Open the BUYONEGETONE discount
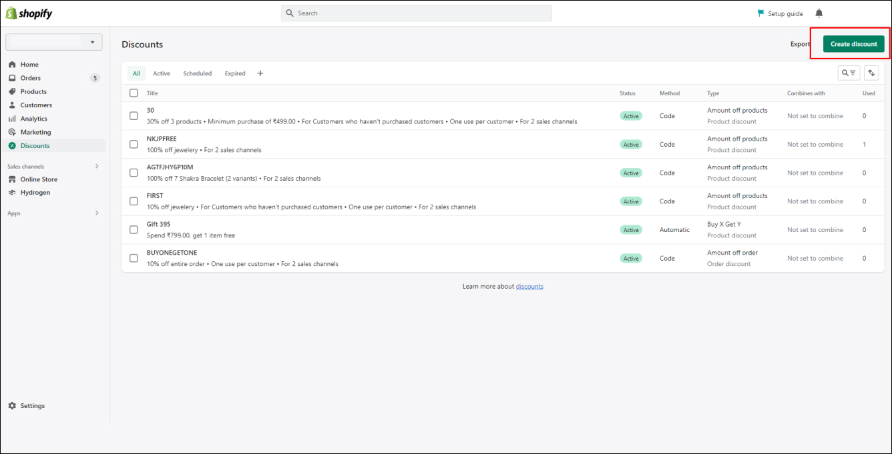Viewport: 892px width, 454px height. (172, 253)
